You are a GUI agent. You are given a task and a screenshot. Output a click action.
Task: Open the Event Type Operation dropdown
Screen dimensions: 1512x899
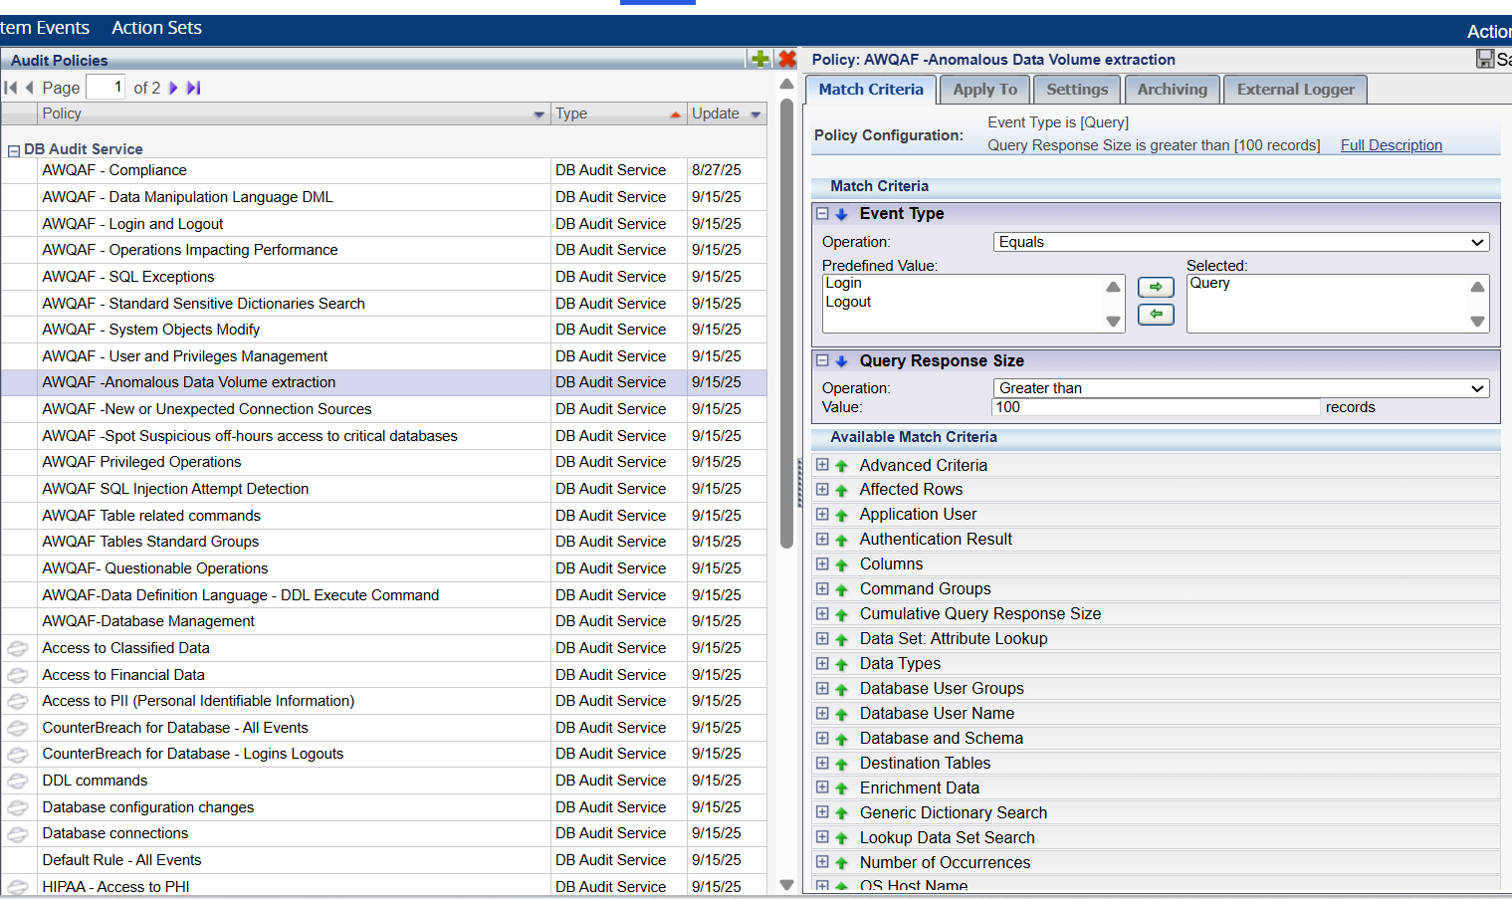coord(1240,242)
